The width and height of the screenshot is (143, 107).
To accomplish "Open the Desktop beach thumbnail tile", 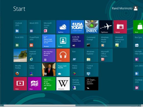I will point(20,55).
